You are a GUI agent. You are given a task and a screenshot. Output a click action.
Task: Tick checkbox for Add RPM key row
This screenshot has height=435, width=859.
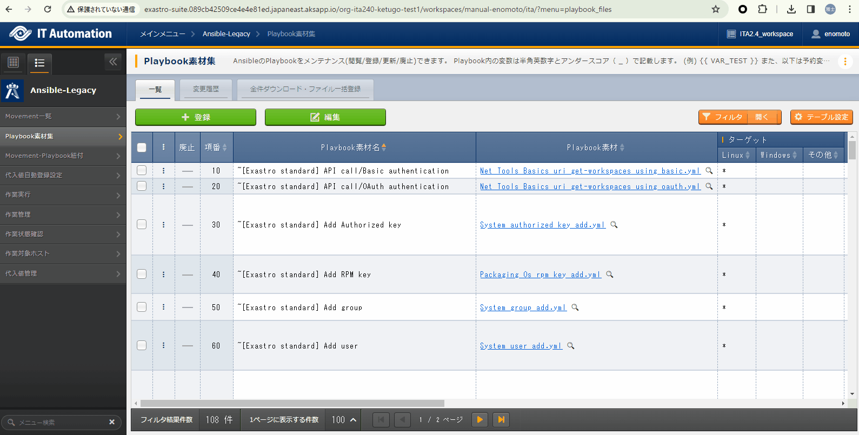(x=142, y=275)
